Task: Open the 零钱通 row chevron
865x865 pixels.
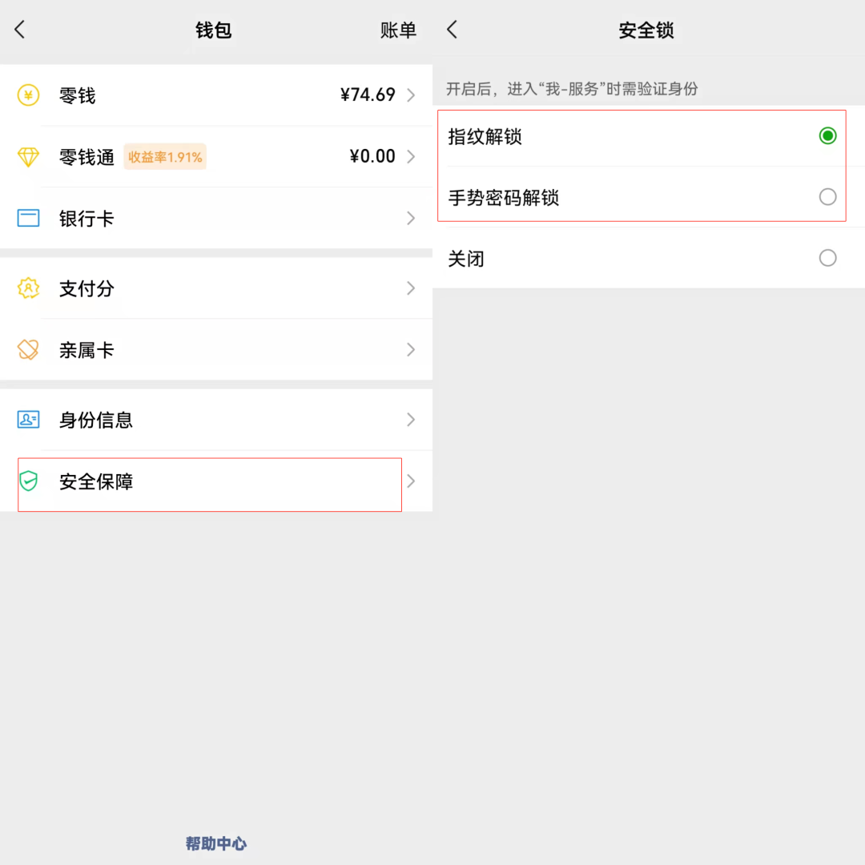Action: (411, 157)
